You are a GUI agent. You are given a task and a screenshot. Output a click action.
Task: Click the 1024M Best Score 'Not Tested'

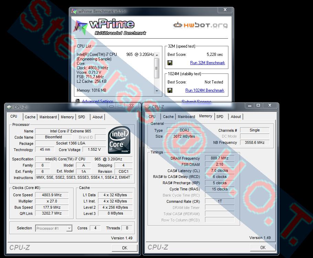(214, 82)
